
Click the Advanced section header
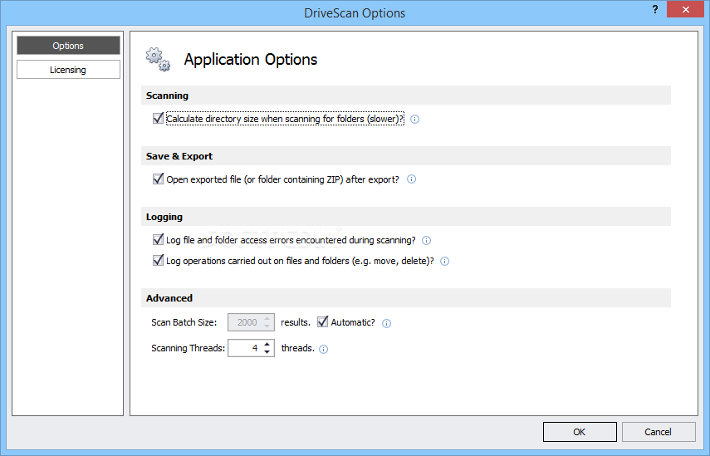(x=406, y=298)
